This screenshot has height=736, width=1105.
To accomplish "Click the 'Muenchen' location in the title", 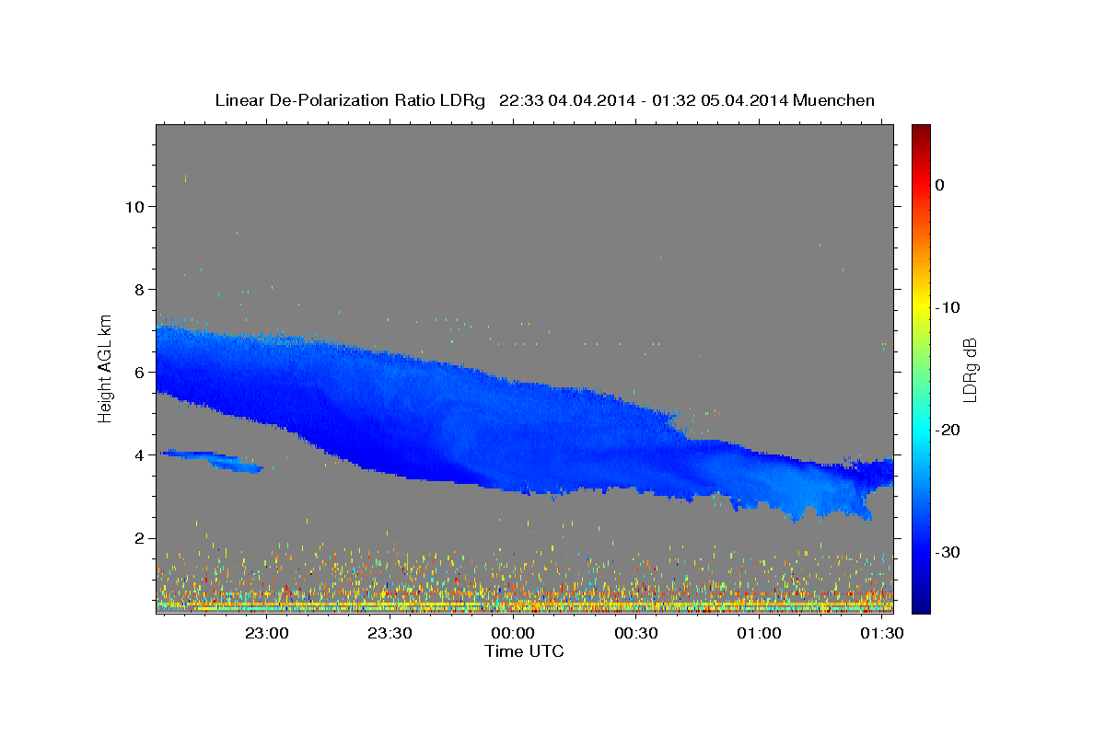I will click(835, 100).
